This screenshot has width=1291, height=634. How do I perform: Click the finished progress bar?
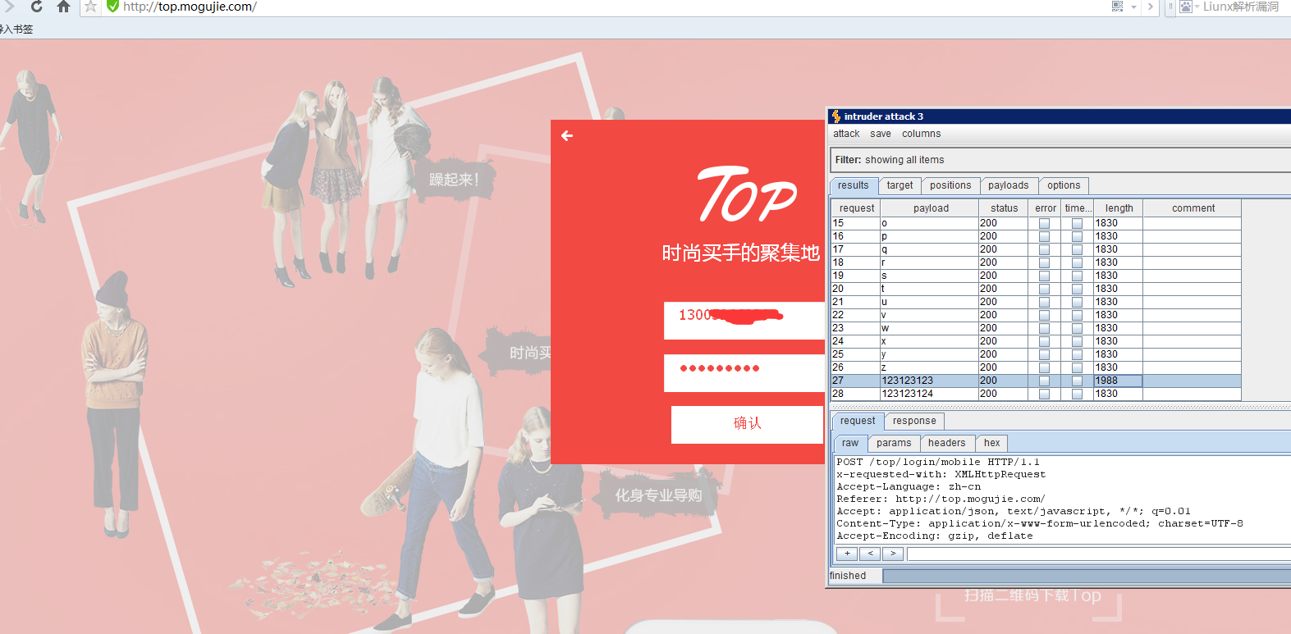(x=1087, y=576)
